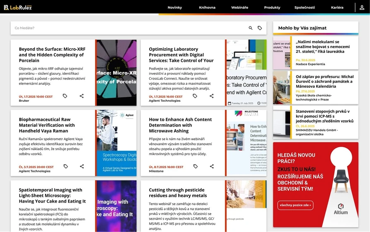
Task: Click 'Mohlo by Vás zajímat' heading
Action: click(302, 28)
